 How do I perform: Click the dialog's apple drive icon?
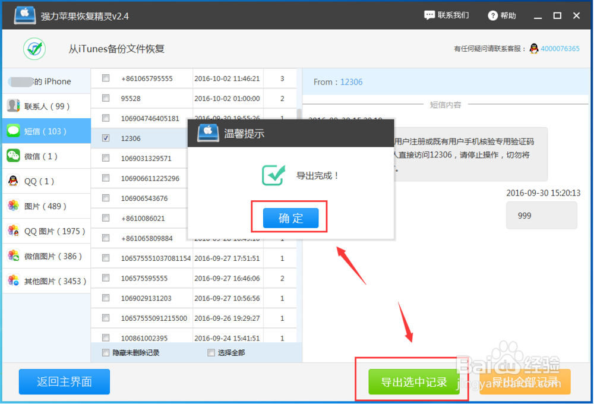tap(208, 133)
